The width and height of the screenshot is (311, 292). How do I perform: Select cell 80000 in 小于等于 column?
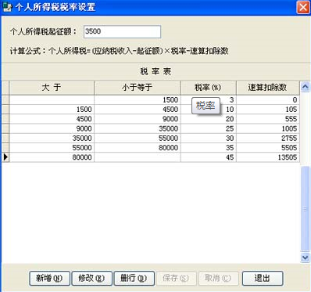138,148
